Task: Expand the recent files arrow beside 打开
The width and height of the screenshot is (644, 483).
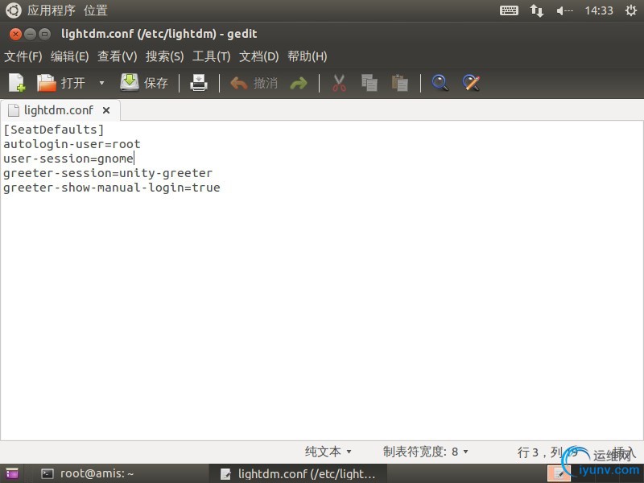Action: 101,83
